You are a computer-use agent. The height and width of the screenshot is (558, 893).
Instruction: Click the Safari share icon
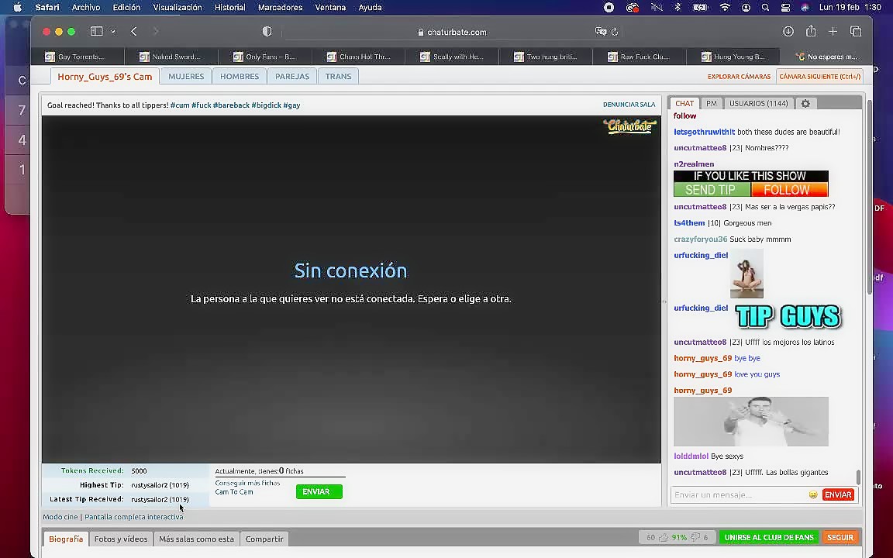(x=811, y=32)
